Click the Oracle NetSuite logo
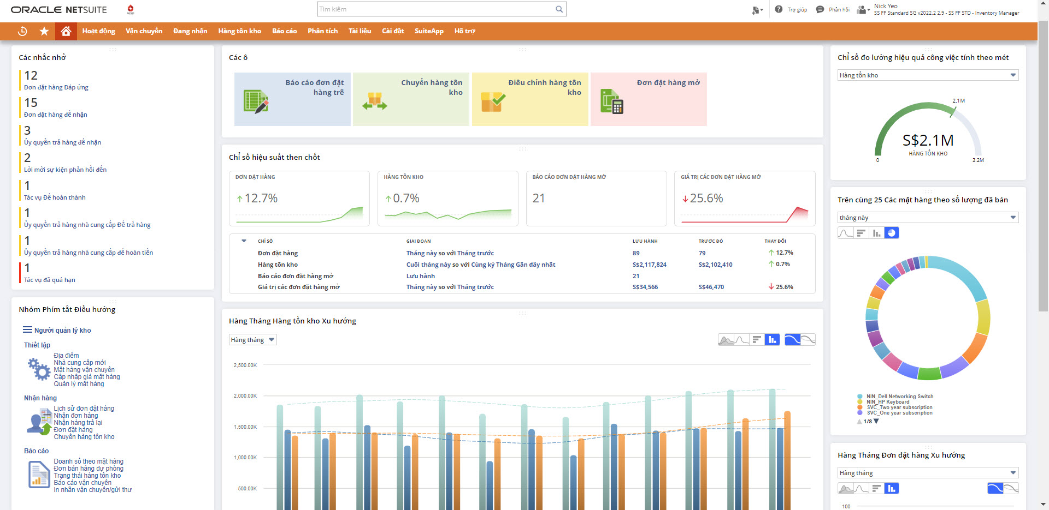Image resolution: width=1049 pixels, height=510 pixels. 58,9
